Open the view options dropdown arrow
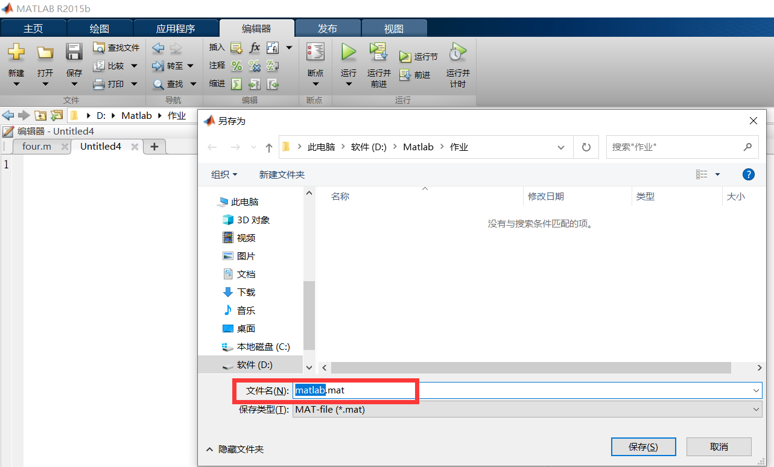The width and height of the screenshot is (774, 467). (x=718, y=174)
